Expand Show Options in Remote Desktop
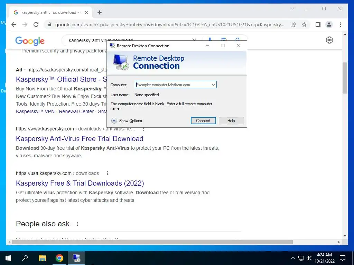 point(127,121)
